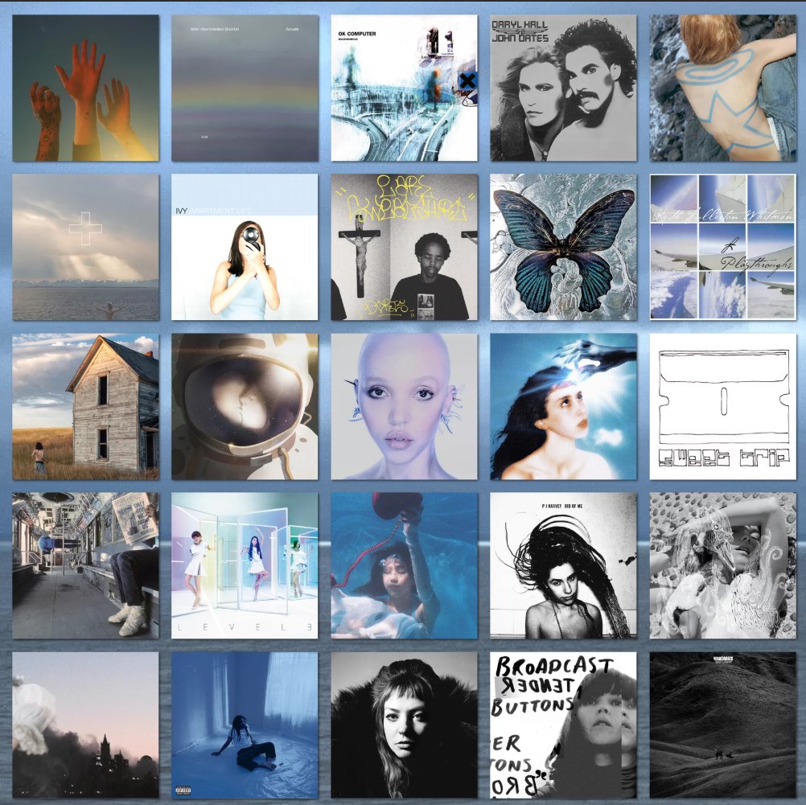The height and width of the screenshot is (805, 806).
Task: Select the Playthroughs airplane-wing tile cover
Action: (722, 247)
